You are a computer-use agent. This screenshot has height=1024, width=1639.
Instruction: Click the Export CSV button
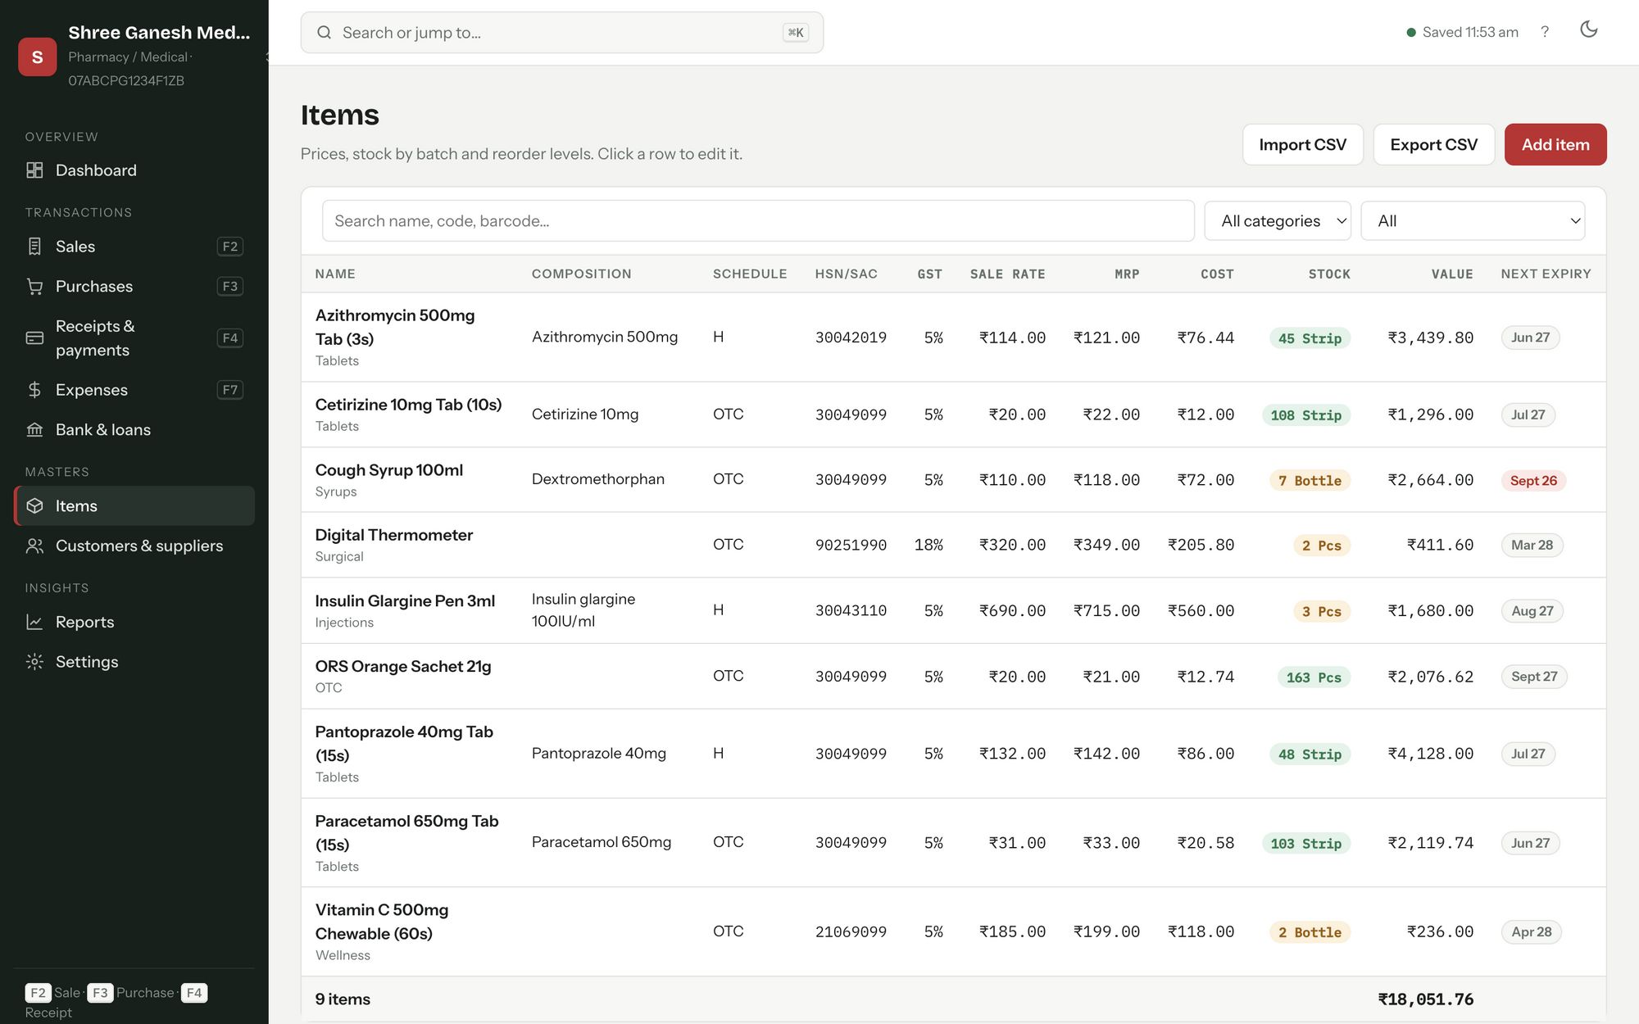click(x=1434, y=145)
